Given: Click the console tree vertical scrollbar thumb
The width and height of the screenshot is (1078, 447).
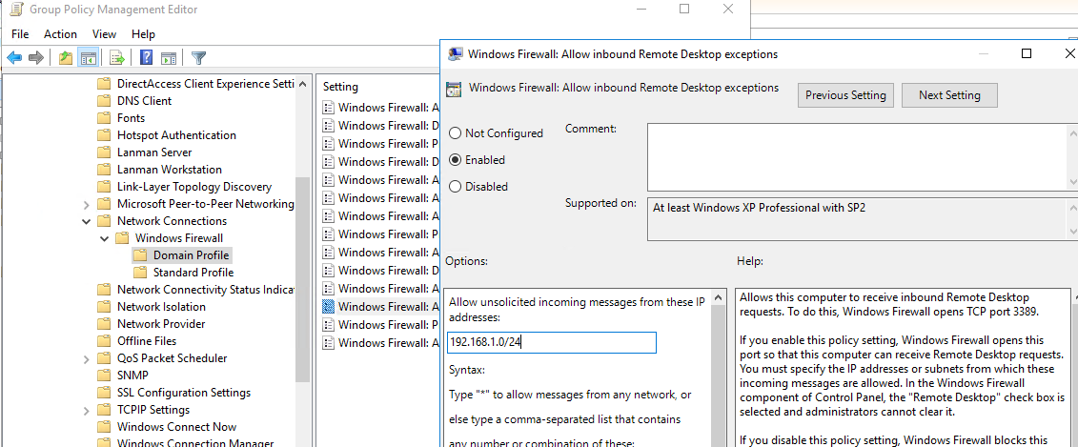Looking at the screenshot, I should tap(302, 278).
